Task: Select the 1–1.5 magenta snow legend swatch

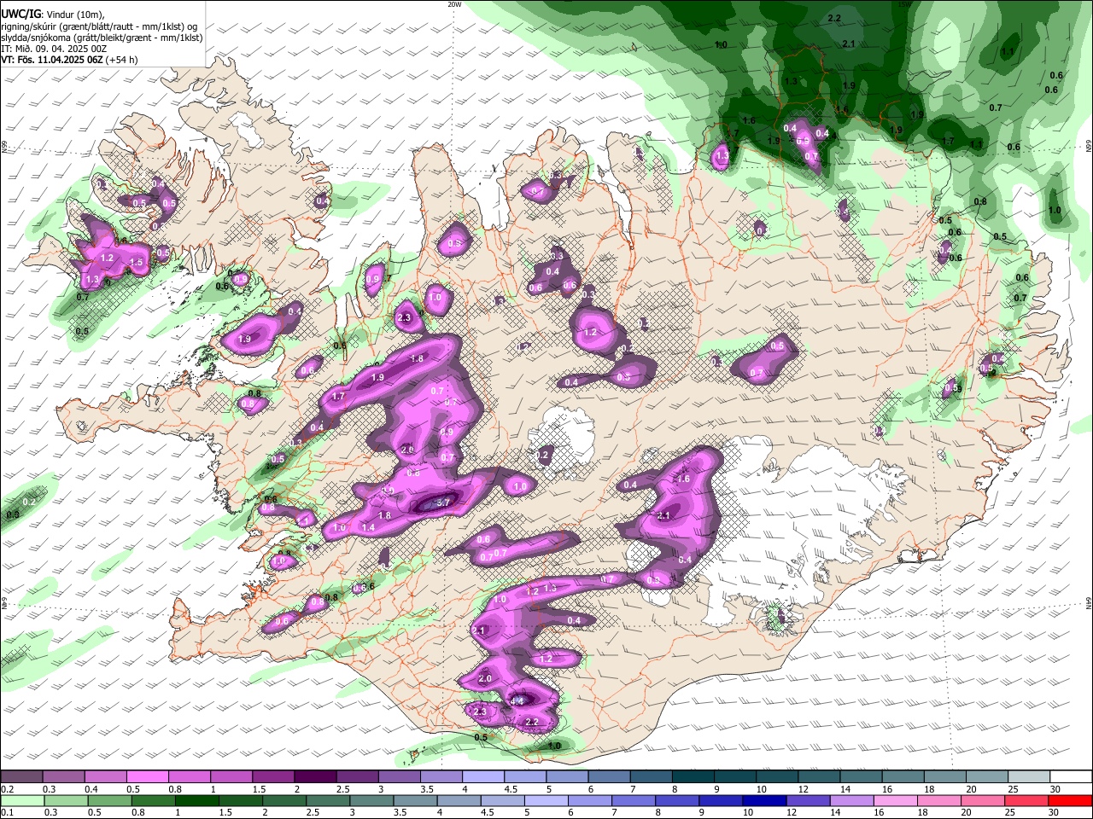Action: pos(232,776)
